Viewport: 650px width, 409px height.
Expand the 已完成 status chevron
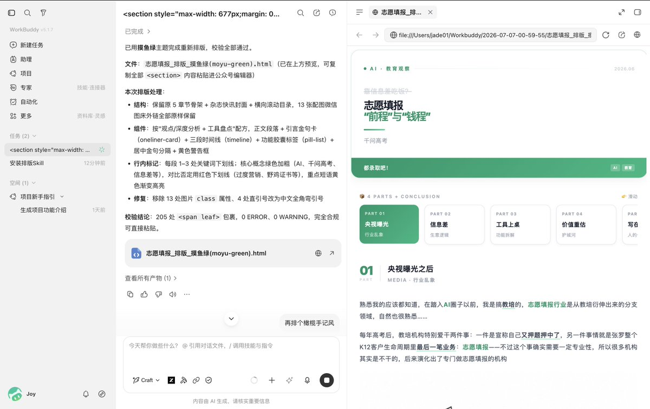tap(149, 31)
